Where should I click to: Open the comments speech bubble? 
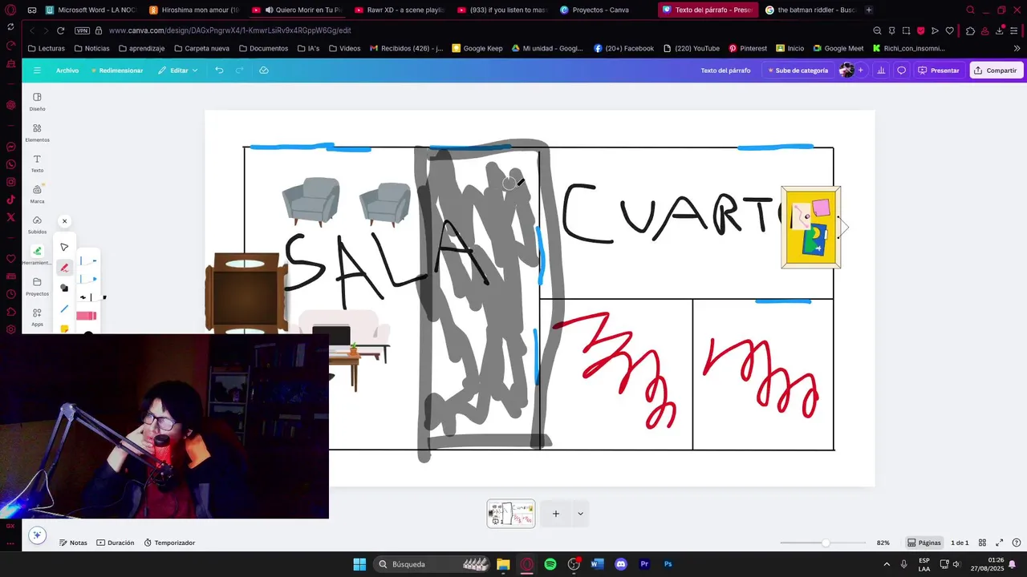[x=901, y=71]
